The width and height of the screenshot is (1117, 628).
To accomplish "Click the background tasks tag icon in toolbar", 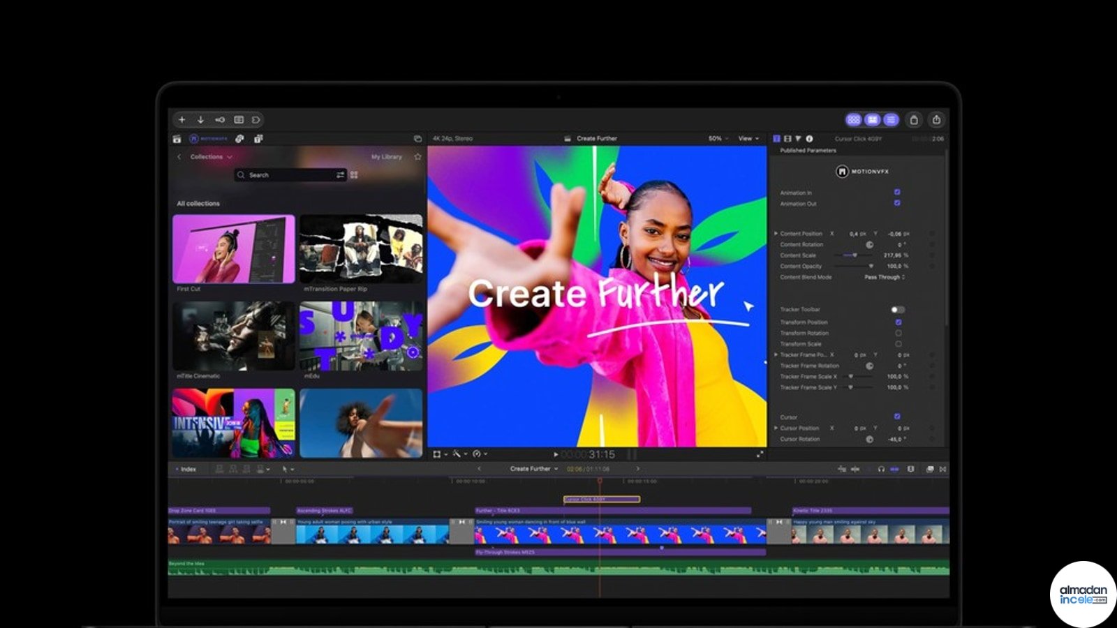I will point(256,120).
